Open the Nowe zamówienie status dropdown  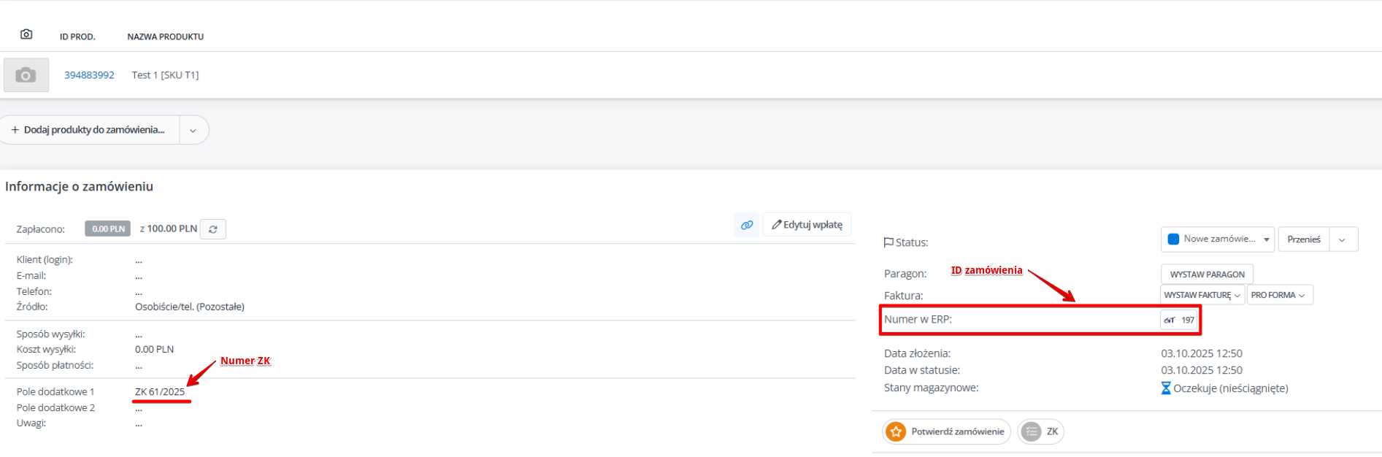click(x=1218, y=239)
